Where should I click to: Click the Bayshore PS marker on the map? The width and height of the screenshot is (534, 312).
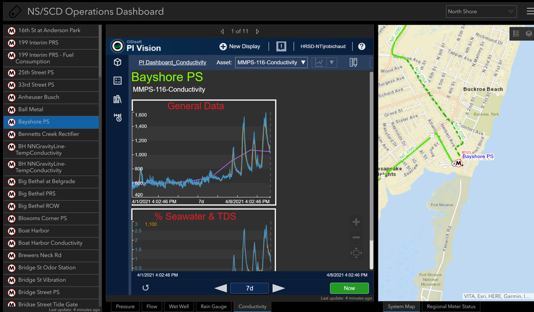pos(458,163)
